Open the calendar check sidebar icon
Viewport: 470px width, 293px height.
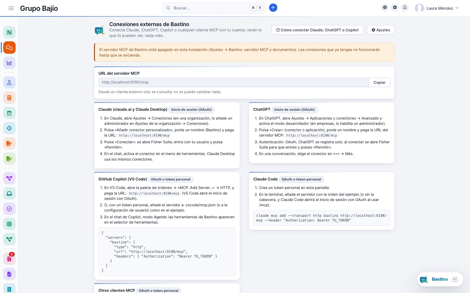click(9, 113)
